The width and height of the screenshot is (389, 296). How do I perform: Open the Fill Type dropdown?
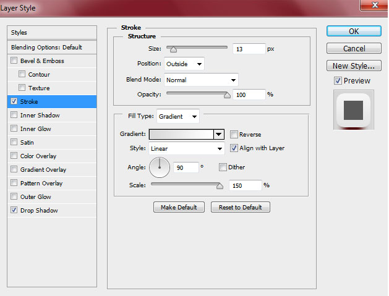178,116
